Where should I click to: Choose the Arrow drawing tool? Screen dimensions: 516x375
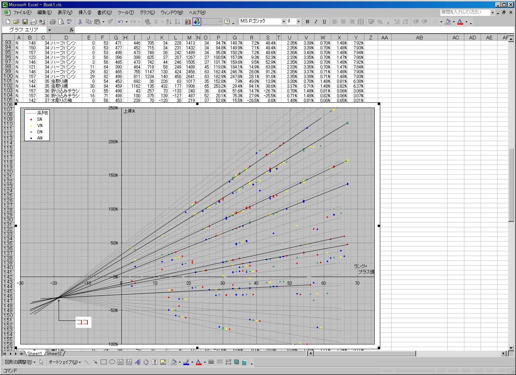pos(95,362)
